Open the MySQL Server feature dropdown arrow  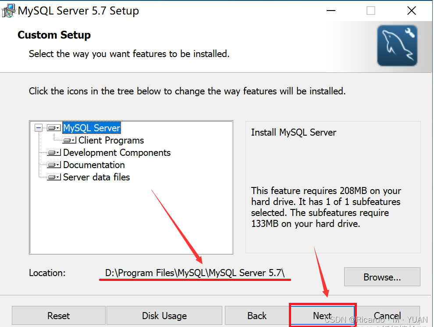tap(58, 128)
